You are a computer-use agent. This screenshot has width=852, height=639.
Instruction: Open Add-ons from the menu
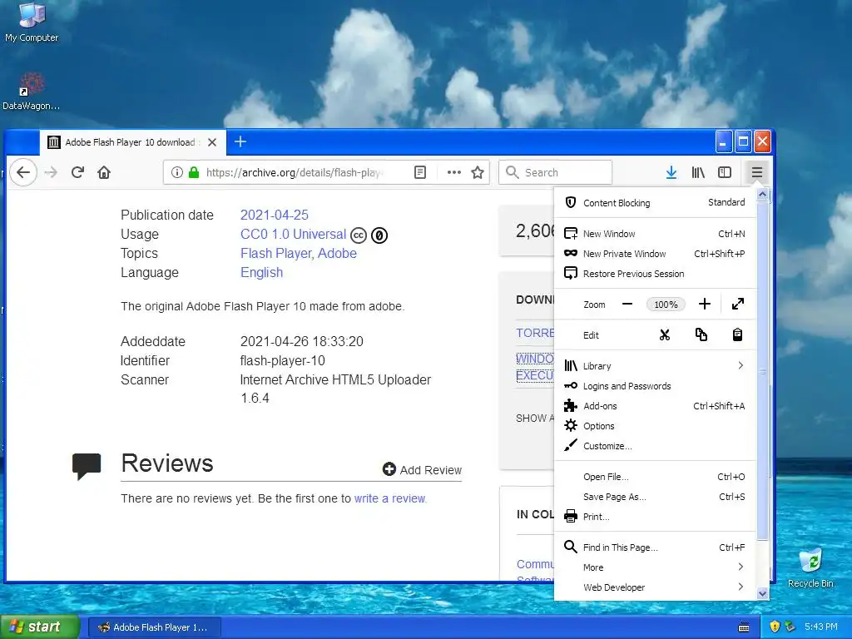[x=655, y=406]
